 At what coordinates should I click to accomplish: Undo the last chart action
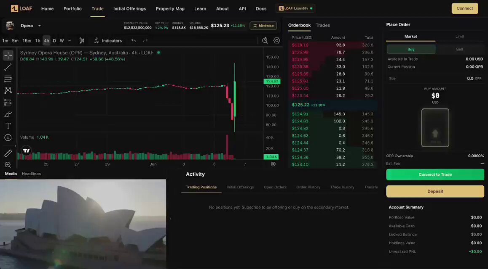134,41
